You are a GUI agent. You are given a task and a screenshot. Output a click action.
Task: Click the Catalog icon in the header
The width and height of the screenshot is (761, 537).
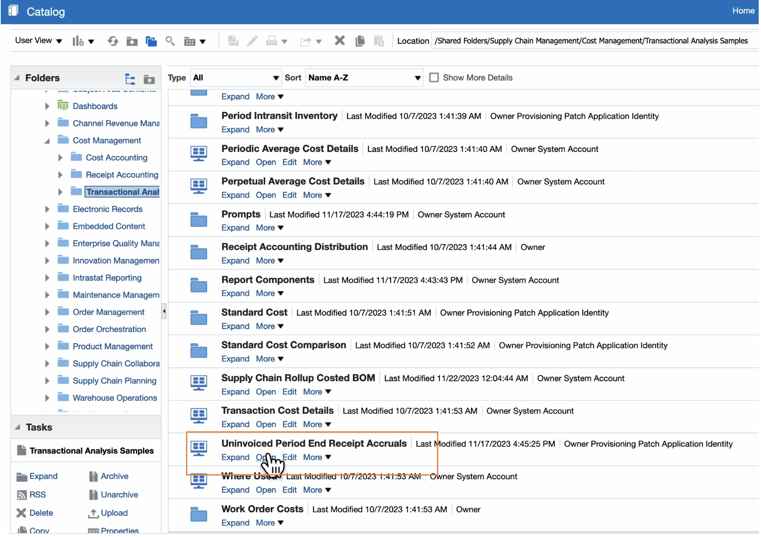[x=13, y=11]
